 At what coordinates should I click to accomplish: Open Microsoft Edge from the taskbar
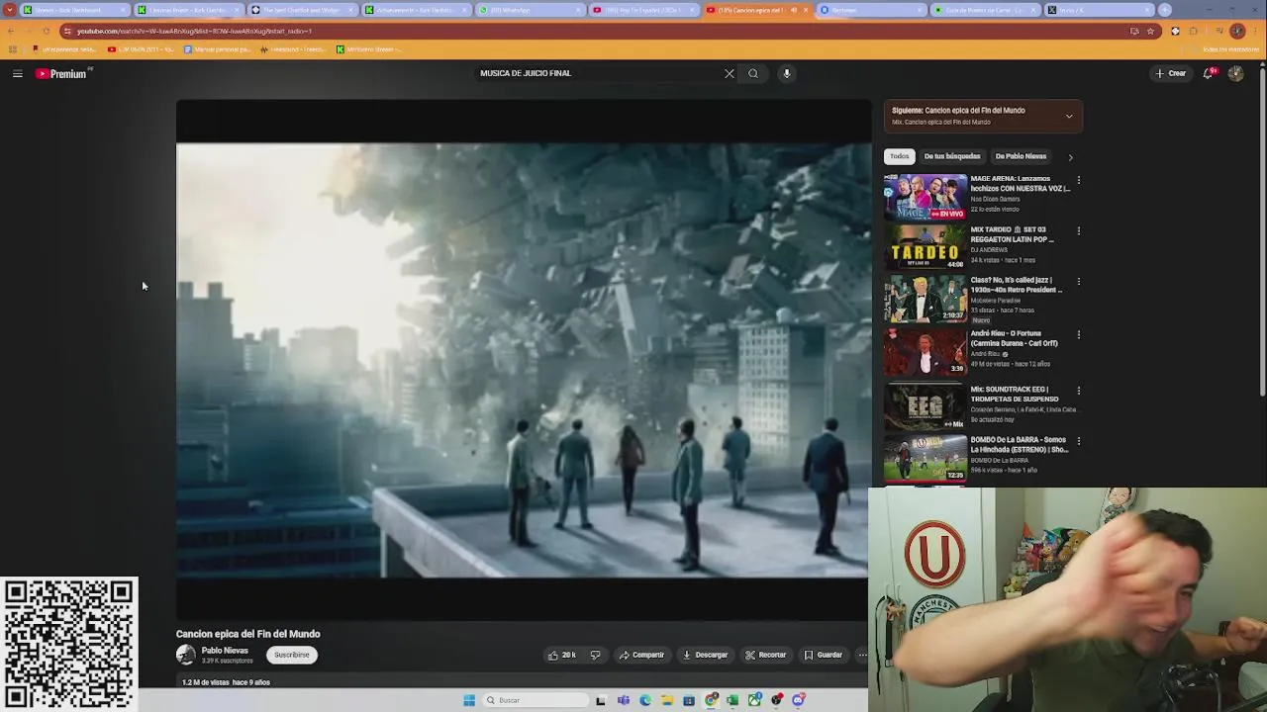click(x=644, y=700)
